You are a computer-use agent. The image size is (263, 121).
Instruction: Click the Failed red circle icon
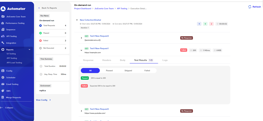click(x=40, y=41)
